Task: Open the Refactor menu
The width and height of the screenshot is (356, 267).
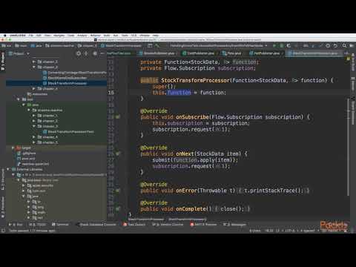Action: (x=95, y=36)
